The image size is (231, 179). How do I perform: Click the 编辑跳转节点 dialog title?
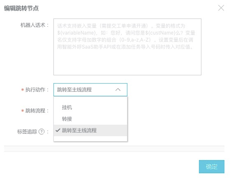click(21, 8)
